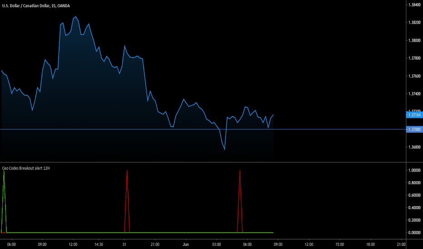Click the current price label 1.37164

coord(414,115)
